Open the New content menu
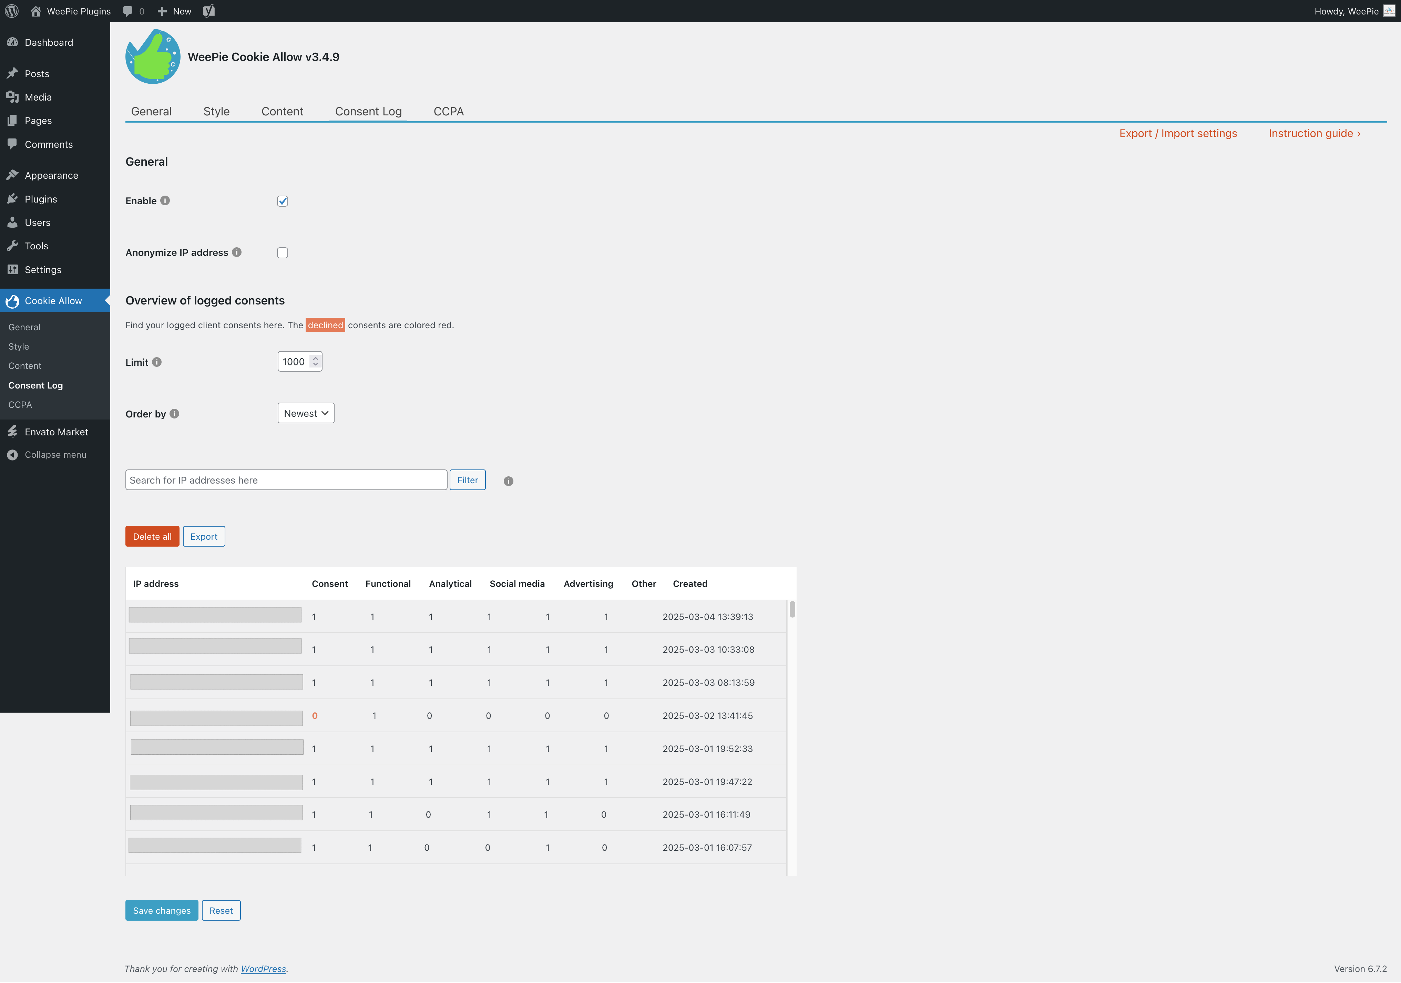The height and width of the screenshot is (983, 1401). (x=174, y=11)
